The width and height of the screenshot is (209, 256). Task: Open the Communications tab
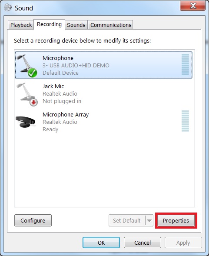point(111,25)
